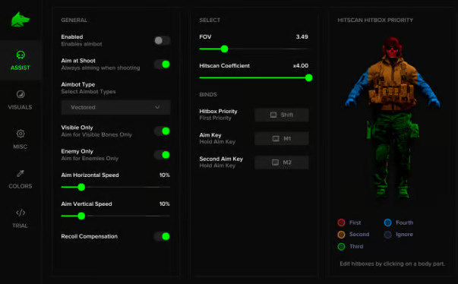Click the Aim Vertical Speed slider handle

click(81, 216)
